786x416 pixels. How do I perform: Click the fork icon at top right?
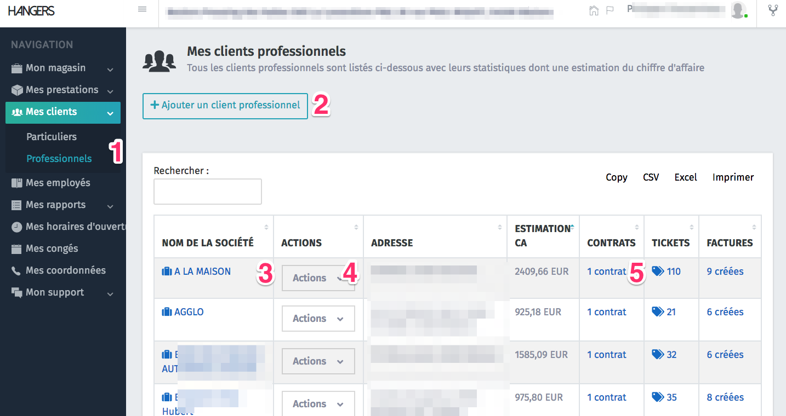click(x=773, y=10)
